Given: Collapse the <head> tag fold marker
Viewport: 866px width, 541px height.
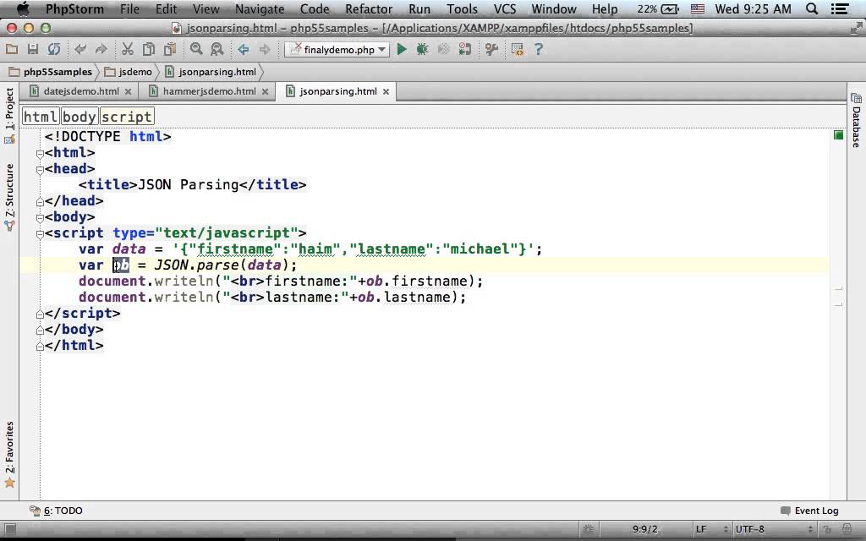Looking at the screenshot, I should 40,170.
